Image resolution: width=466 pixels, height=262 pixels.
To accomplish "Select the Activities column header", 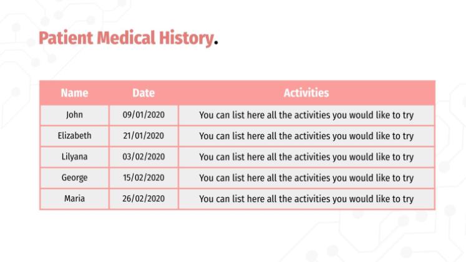I will pos(306,93).
